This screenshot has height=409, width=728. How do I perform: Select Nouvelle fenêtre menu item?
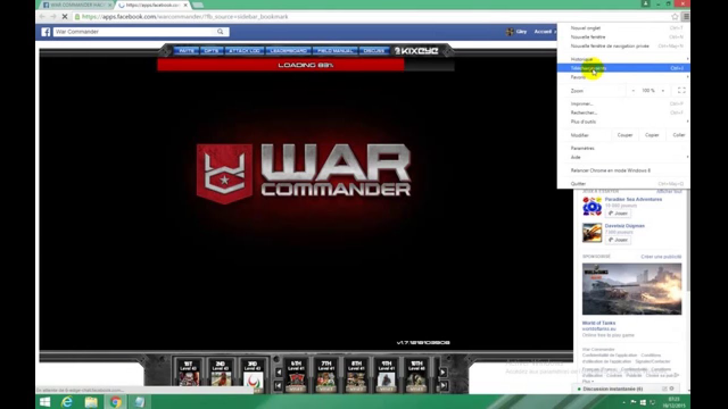(x=623, y=37)
